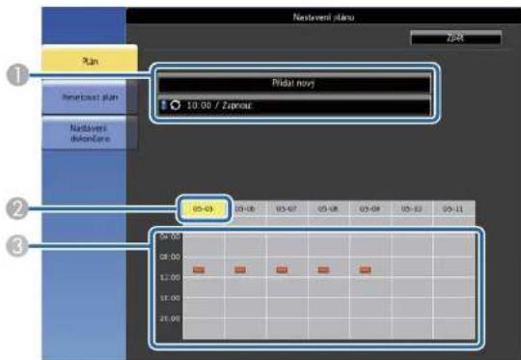The height and width of the screenshot is (360, 521).
Task: Click the 16:00 time label
Action: (x=170, y=298)
